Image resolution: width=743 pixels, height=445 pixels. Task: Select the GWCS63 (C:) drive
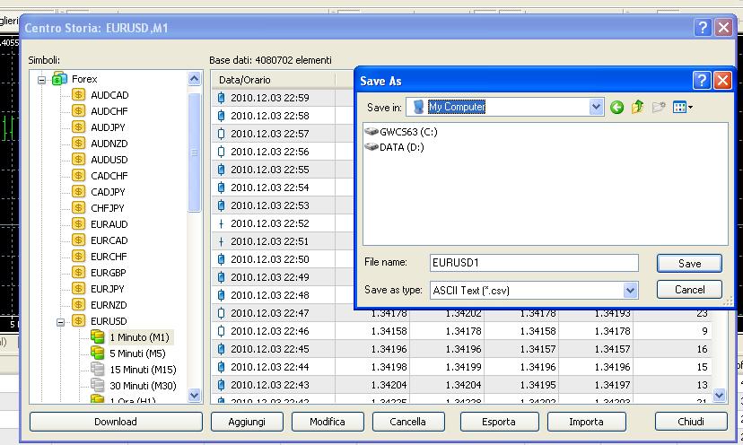401,132
